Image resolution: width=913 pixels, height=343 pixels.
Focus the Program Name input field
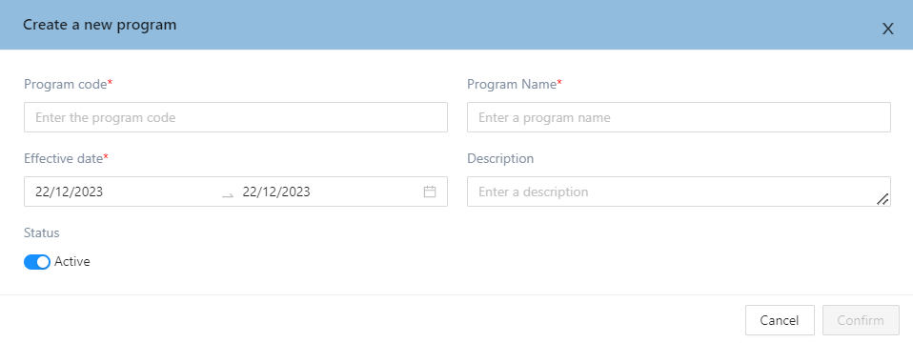coord(679,117)
